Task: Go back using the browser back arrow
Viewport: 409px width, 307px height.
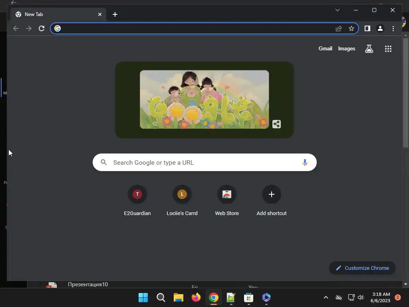Action: 16,28
